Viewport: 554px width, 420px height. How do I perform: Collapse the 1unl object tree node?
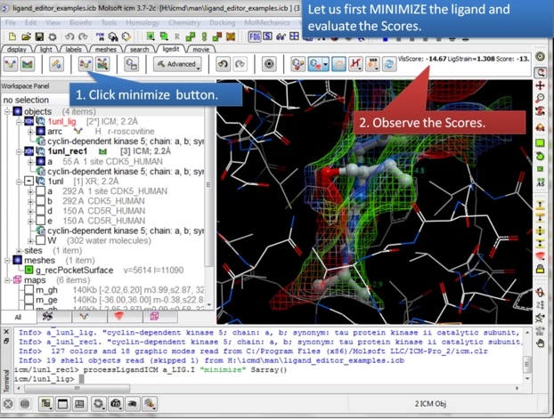coord(29,181)
